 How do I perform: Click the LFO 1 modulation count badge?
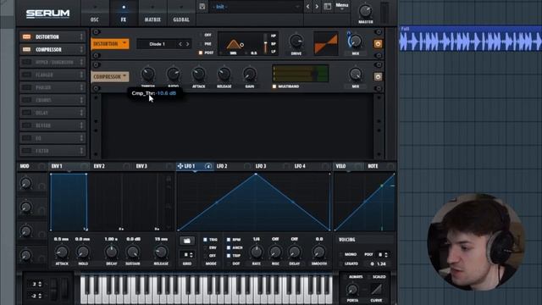(208, 166)
